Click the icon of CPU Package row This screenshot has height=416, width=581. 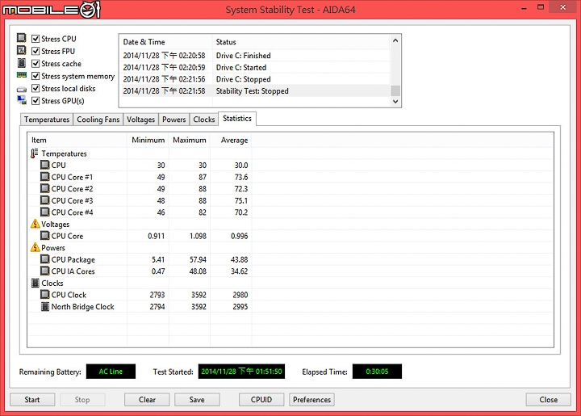(45, 258)
